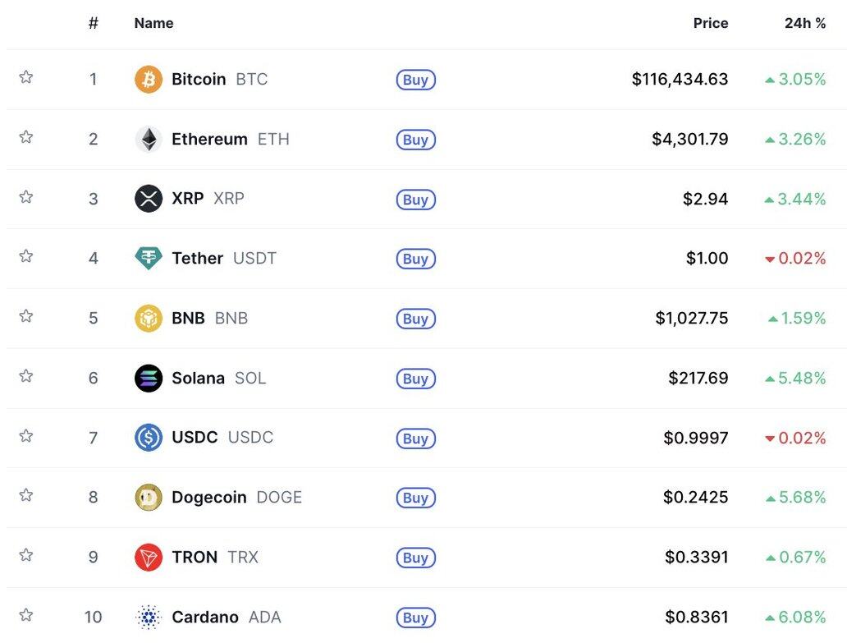Sort the table by Price header

[710, 23]
